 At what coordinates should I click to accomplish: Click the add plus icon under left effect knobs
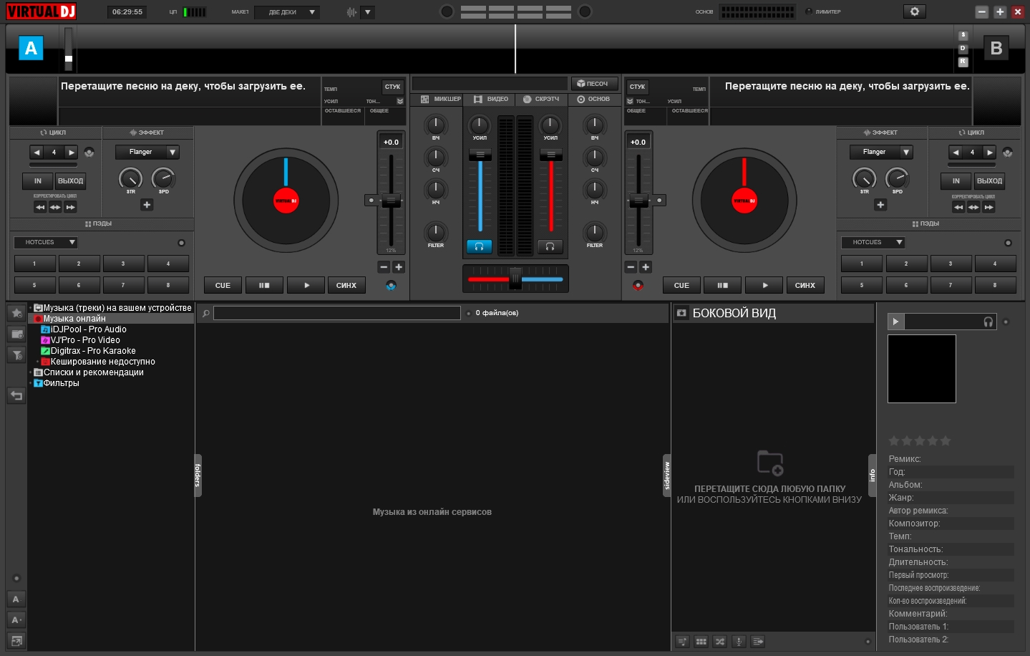[x=147, y=205]
